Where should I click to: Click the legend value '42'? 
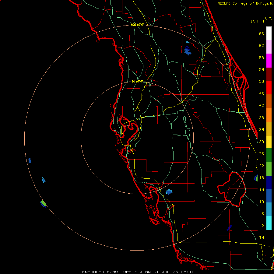tap(262, 106)
